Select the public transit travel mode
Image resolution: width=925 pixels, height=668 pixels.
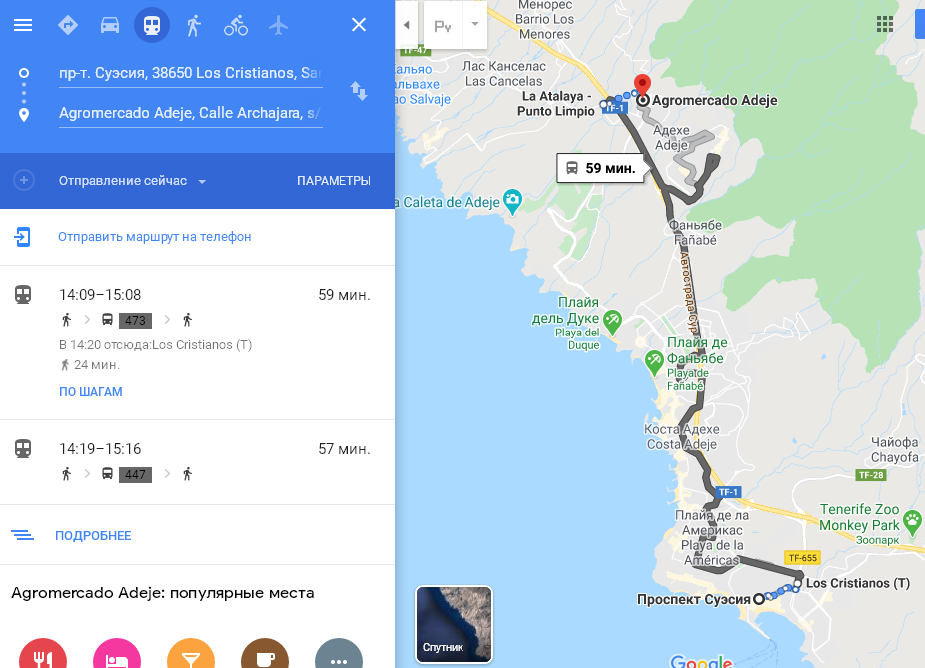tap(152, 25)
